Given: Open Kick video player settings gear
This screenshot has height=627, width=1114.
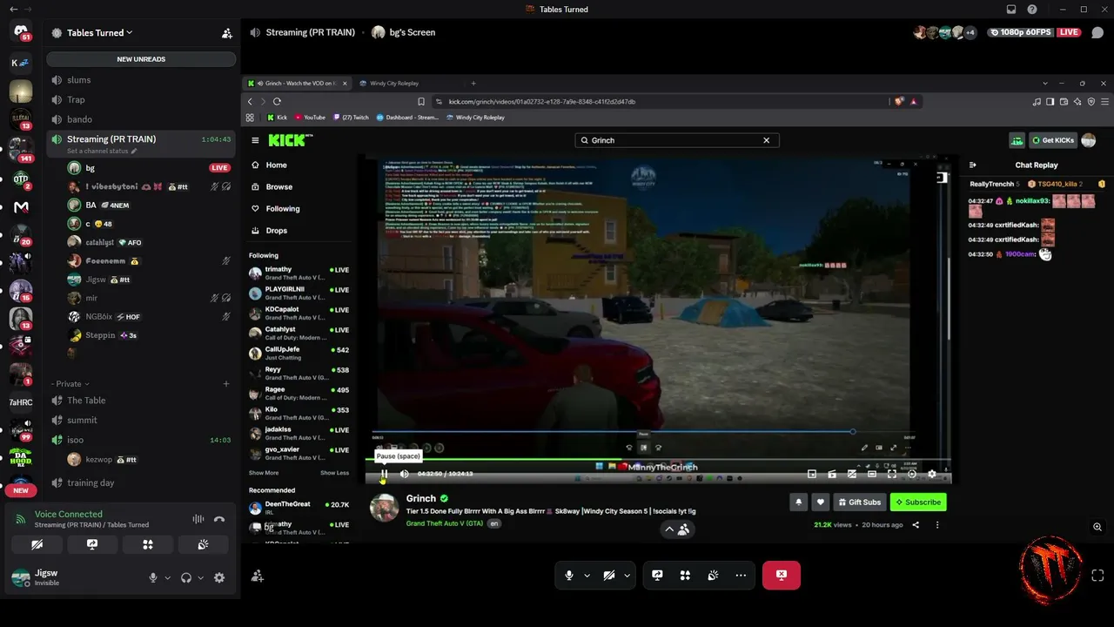Looking at the screenshot, I should (932, 474).
